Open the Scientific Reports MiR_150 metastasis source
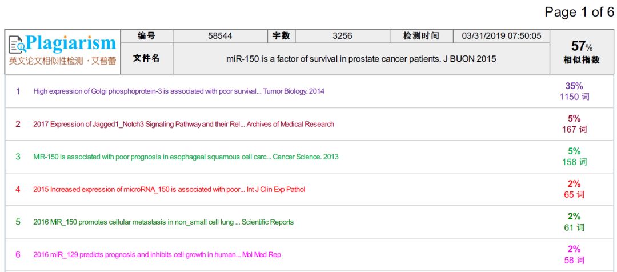The height and width of the screenshot is (272, 617). [163, 222]
